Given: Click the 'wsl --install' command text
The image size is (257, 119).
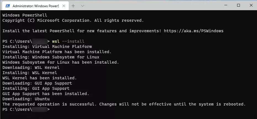Looking at the screenshot, I should (68, 41).
